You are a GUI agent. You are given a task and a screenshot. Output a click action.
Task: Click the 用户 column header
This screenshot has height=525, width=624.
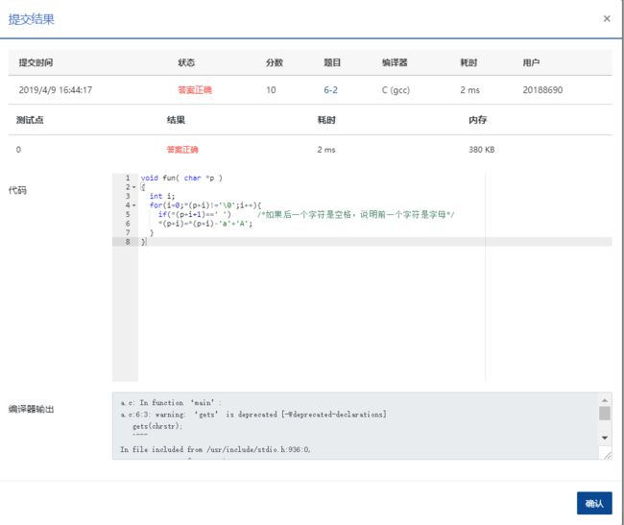(x=531, y=62)
